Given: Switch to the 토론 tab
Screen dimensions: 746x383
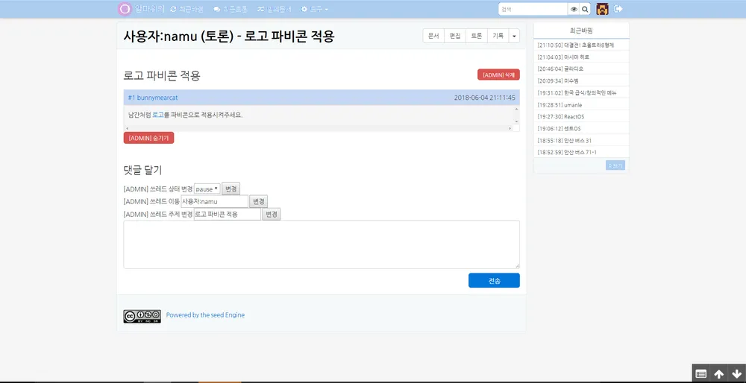Looking at the screenshot, I should click(476, 36).
